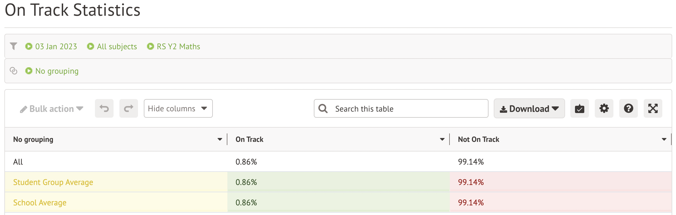676x215 pixels.
Task: Open the Bulk action dropdown
Action: point(52,109)
